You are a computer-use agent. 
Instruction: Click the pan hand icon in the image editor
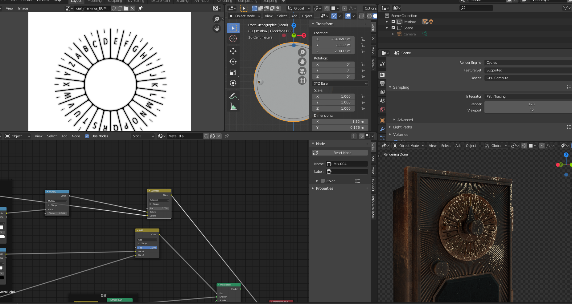pos(217,28)
